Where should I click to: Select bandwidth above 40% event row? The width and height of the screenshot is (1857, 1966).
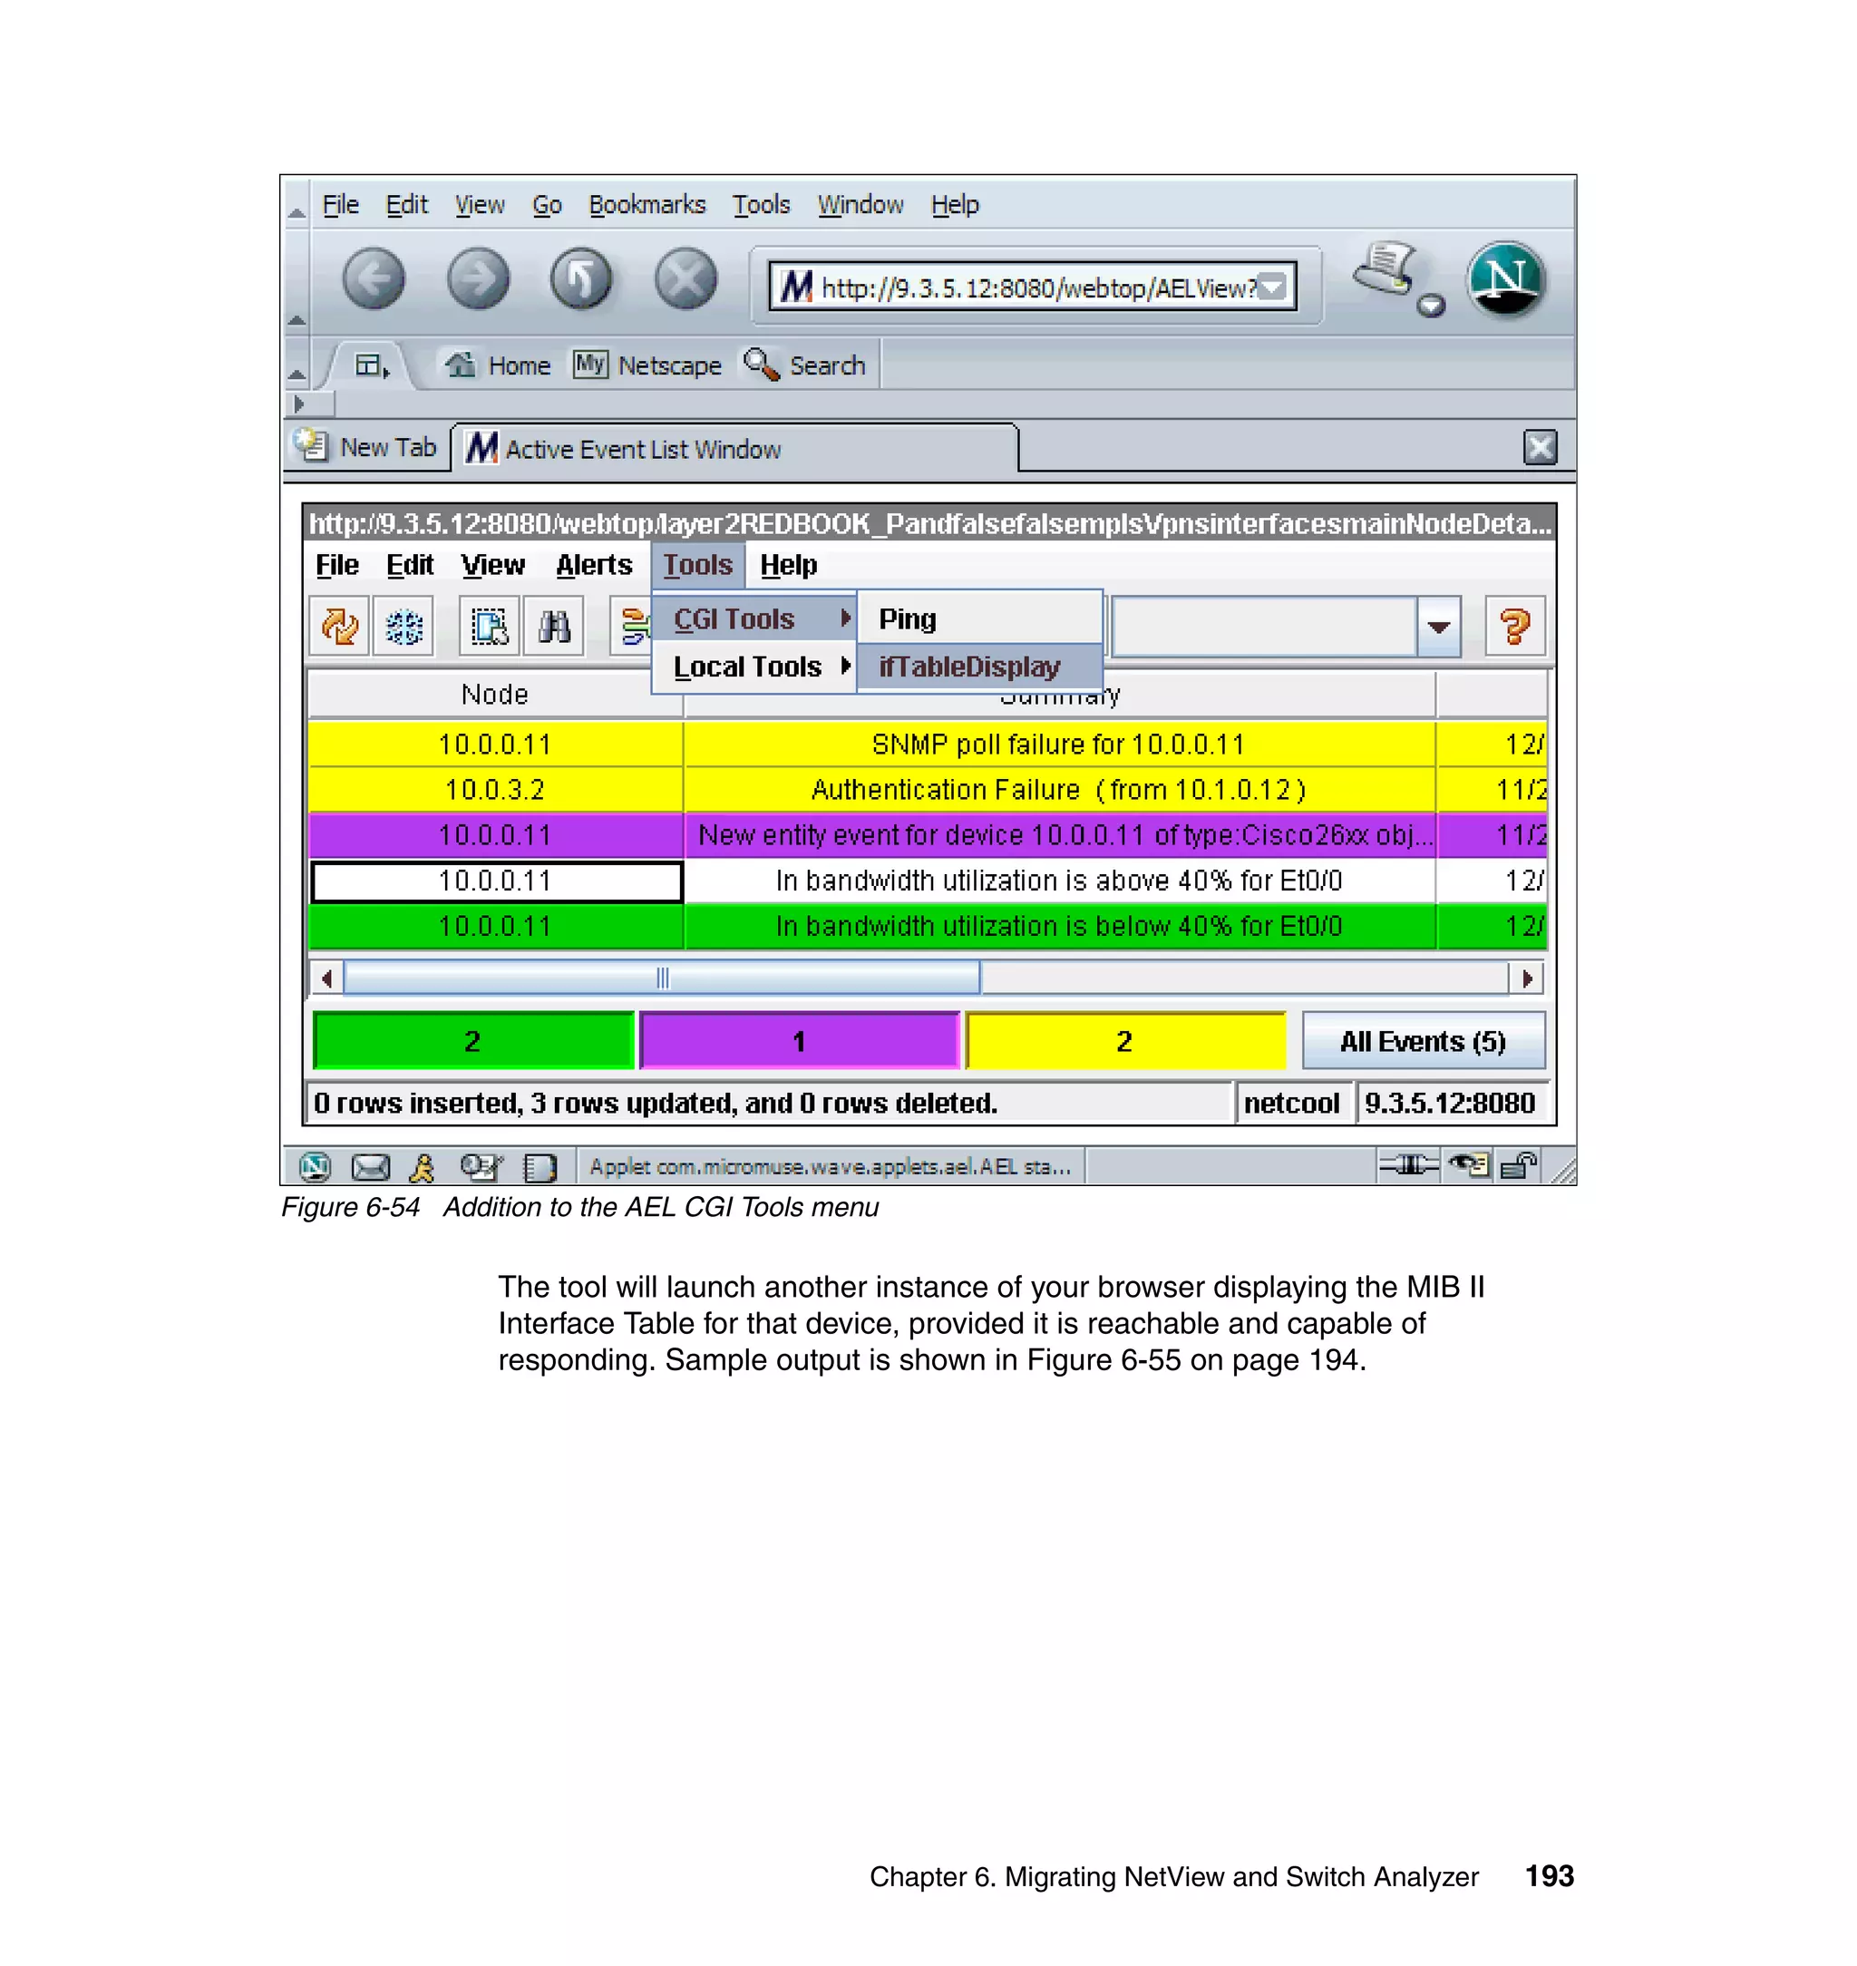[928, 881]
